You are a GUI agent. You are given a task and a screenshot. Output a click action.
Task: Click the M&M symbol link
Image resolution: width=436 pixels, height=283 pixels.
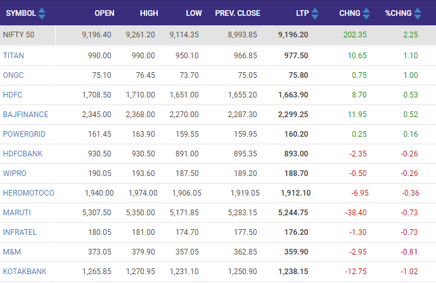12,252
